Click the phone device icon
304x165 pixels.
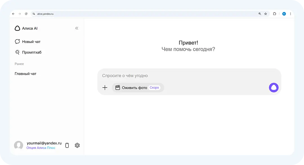67,145
